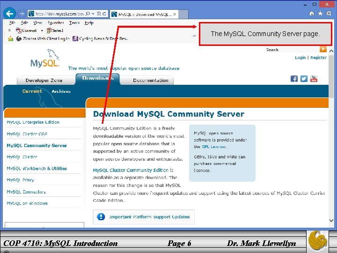
Task: Switch to Developer Zone tab
Action: [x=44, y=81]
